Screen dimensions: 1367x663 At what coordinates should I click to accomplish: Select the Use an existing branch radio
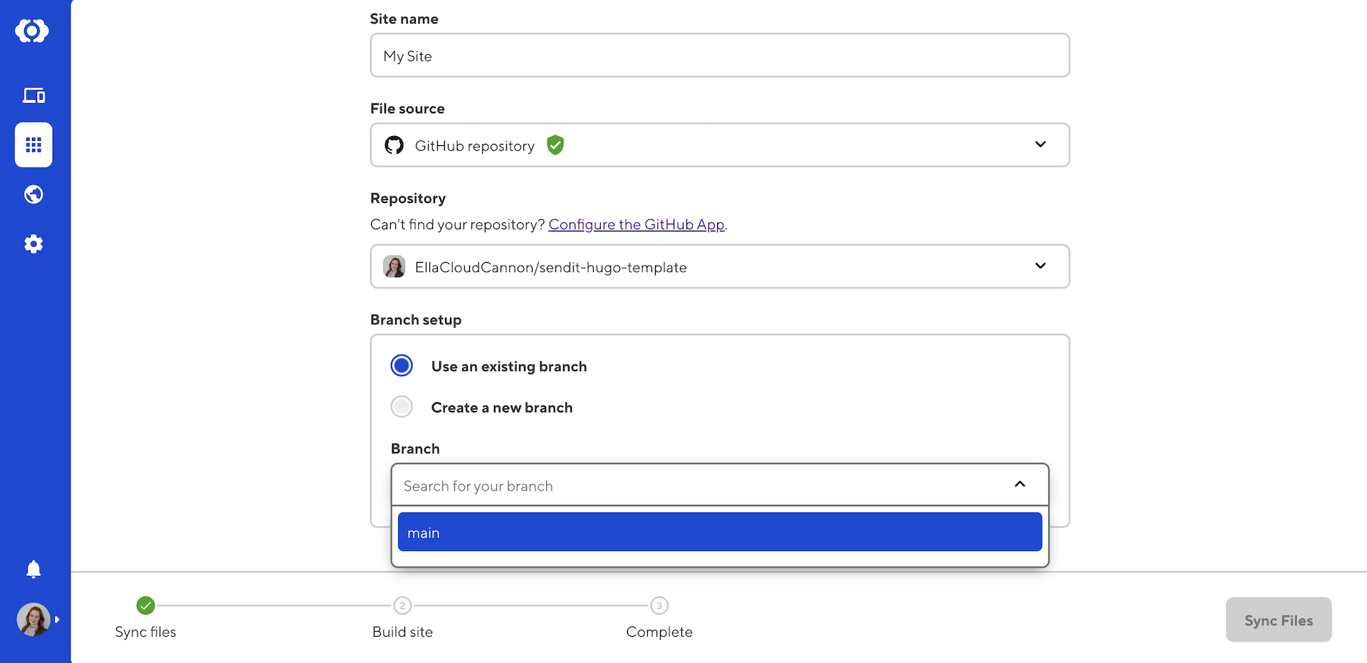(x=402, y=366)
